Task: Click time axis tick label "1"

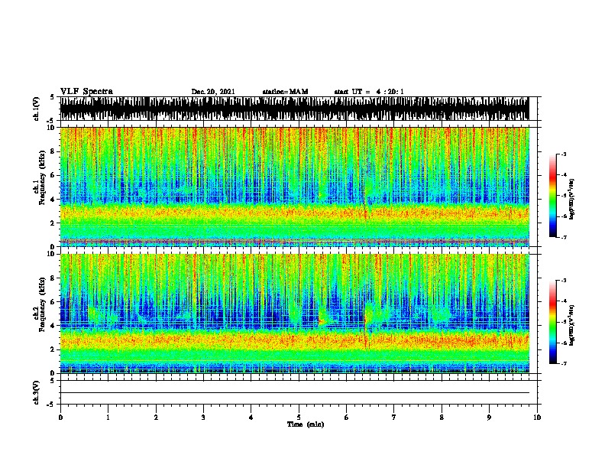Action: (108, 418)
